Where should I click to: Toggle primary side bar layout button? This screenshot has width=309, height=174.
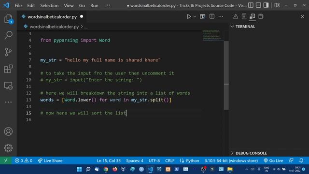tap(251, 5)
